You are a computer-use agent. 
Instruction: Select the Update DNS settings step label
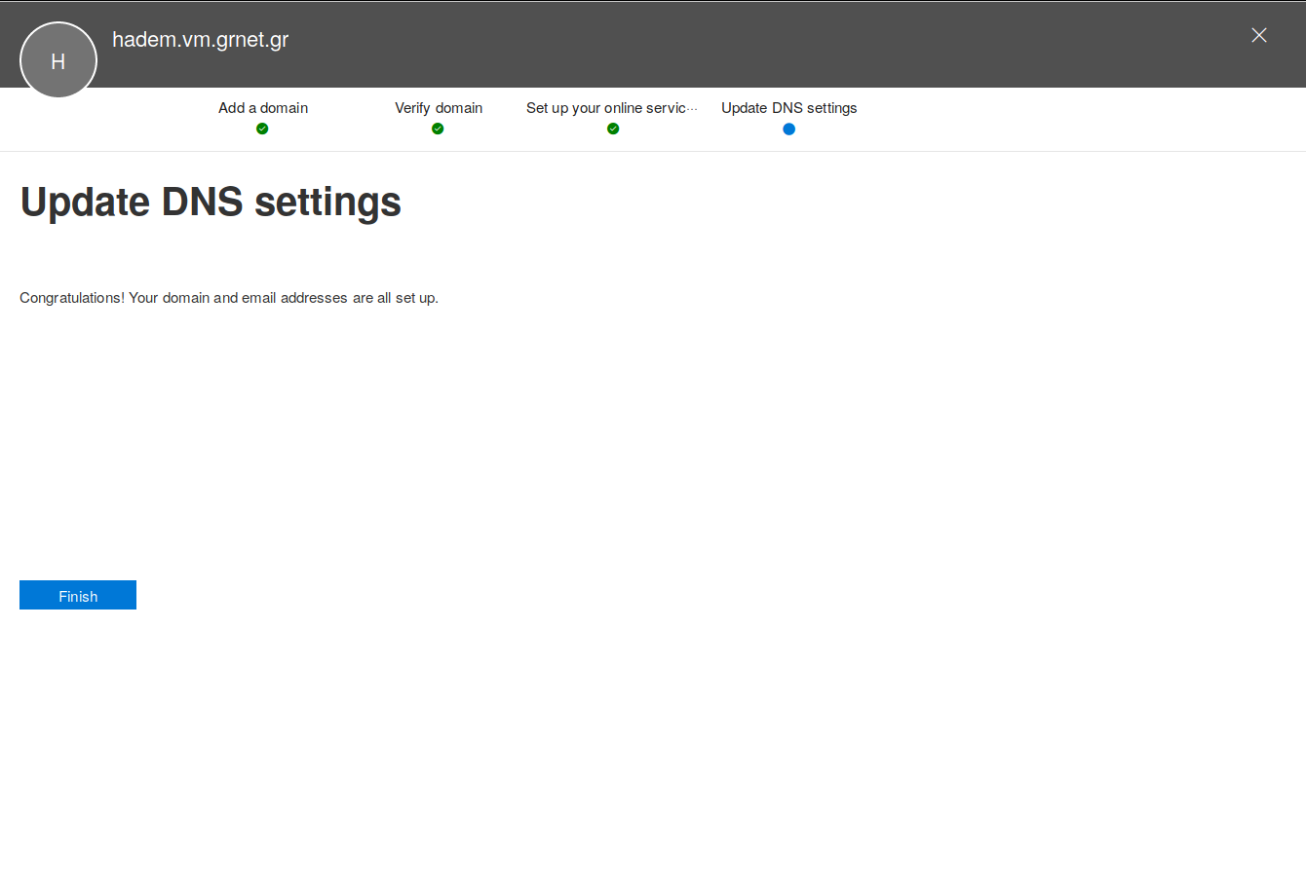coord(788,108)
